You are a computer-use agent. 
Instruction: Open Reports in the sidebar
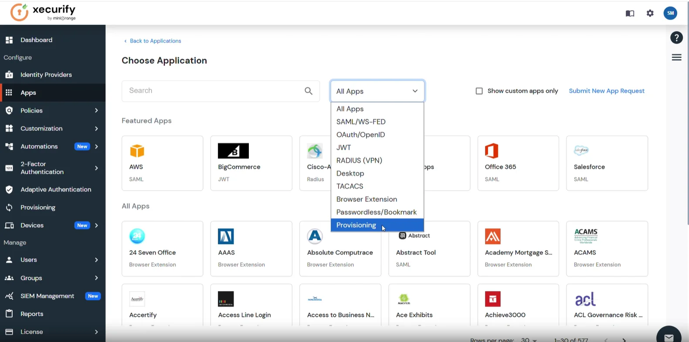pos(53,314)
